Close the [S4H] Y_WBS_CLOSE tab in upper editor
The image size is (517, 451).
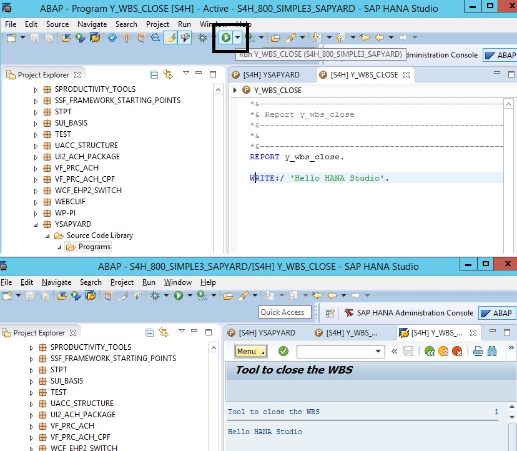(x=406, y=75)
